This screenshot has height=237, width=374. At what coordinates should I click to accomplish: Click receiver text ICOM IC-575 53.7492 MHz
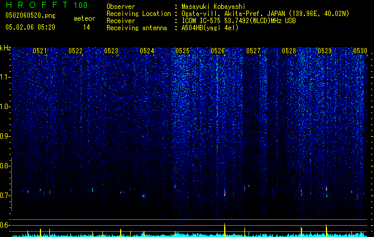tap(238, 21)
